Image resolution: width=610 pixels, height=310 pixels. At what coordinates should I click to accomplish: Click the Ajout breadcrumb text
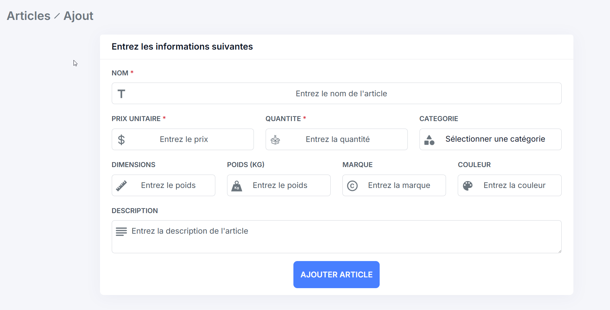click(x=78, y=16)
